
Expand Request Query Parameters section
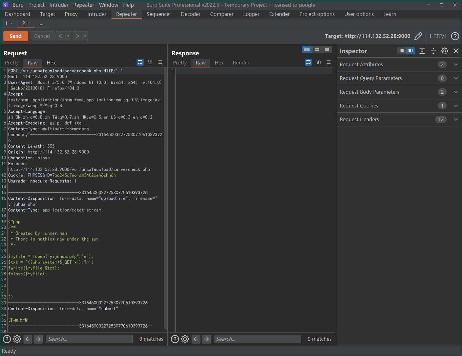pos(399,78)
